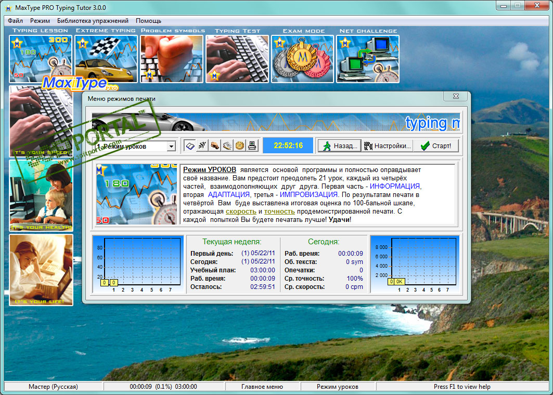The height and width of the screenshot is (395, 553).
Task: Click 'Press F1 to view help' status text
Action: (462, 387)
